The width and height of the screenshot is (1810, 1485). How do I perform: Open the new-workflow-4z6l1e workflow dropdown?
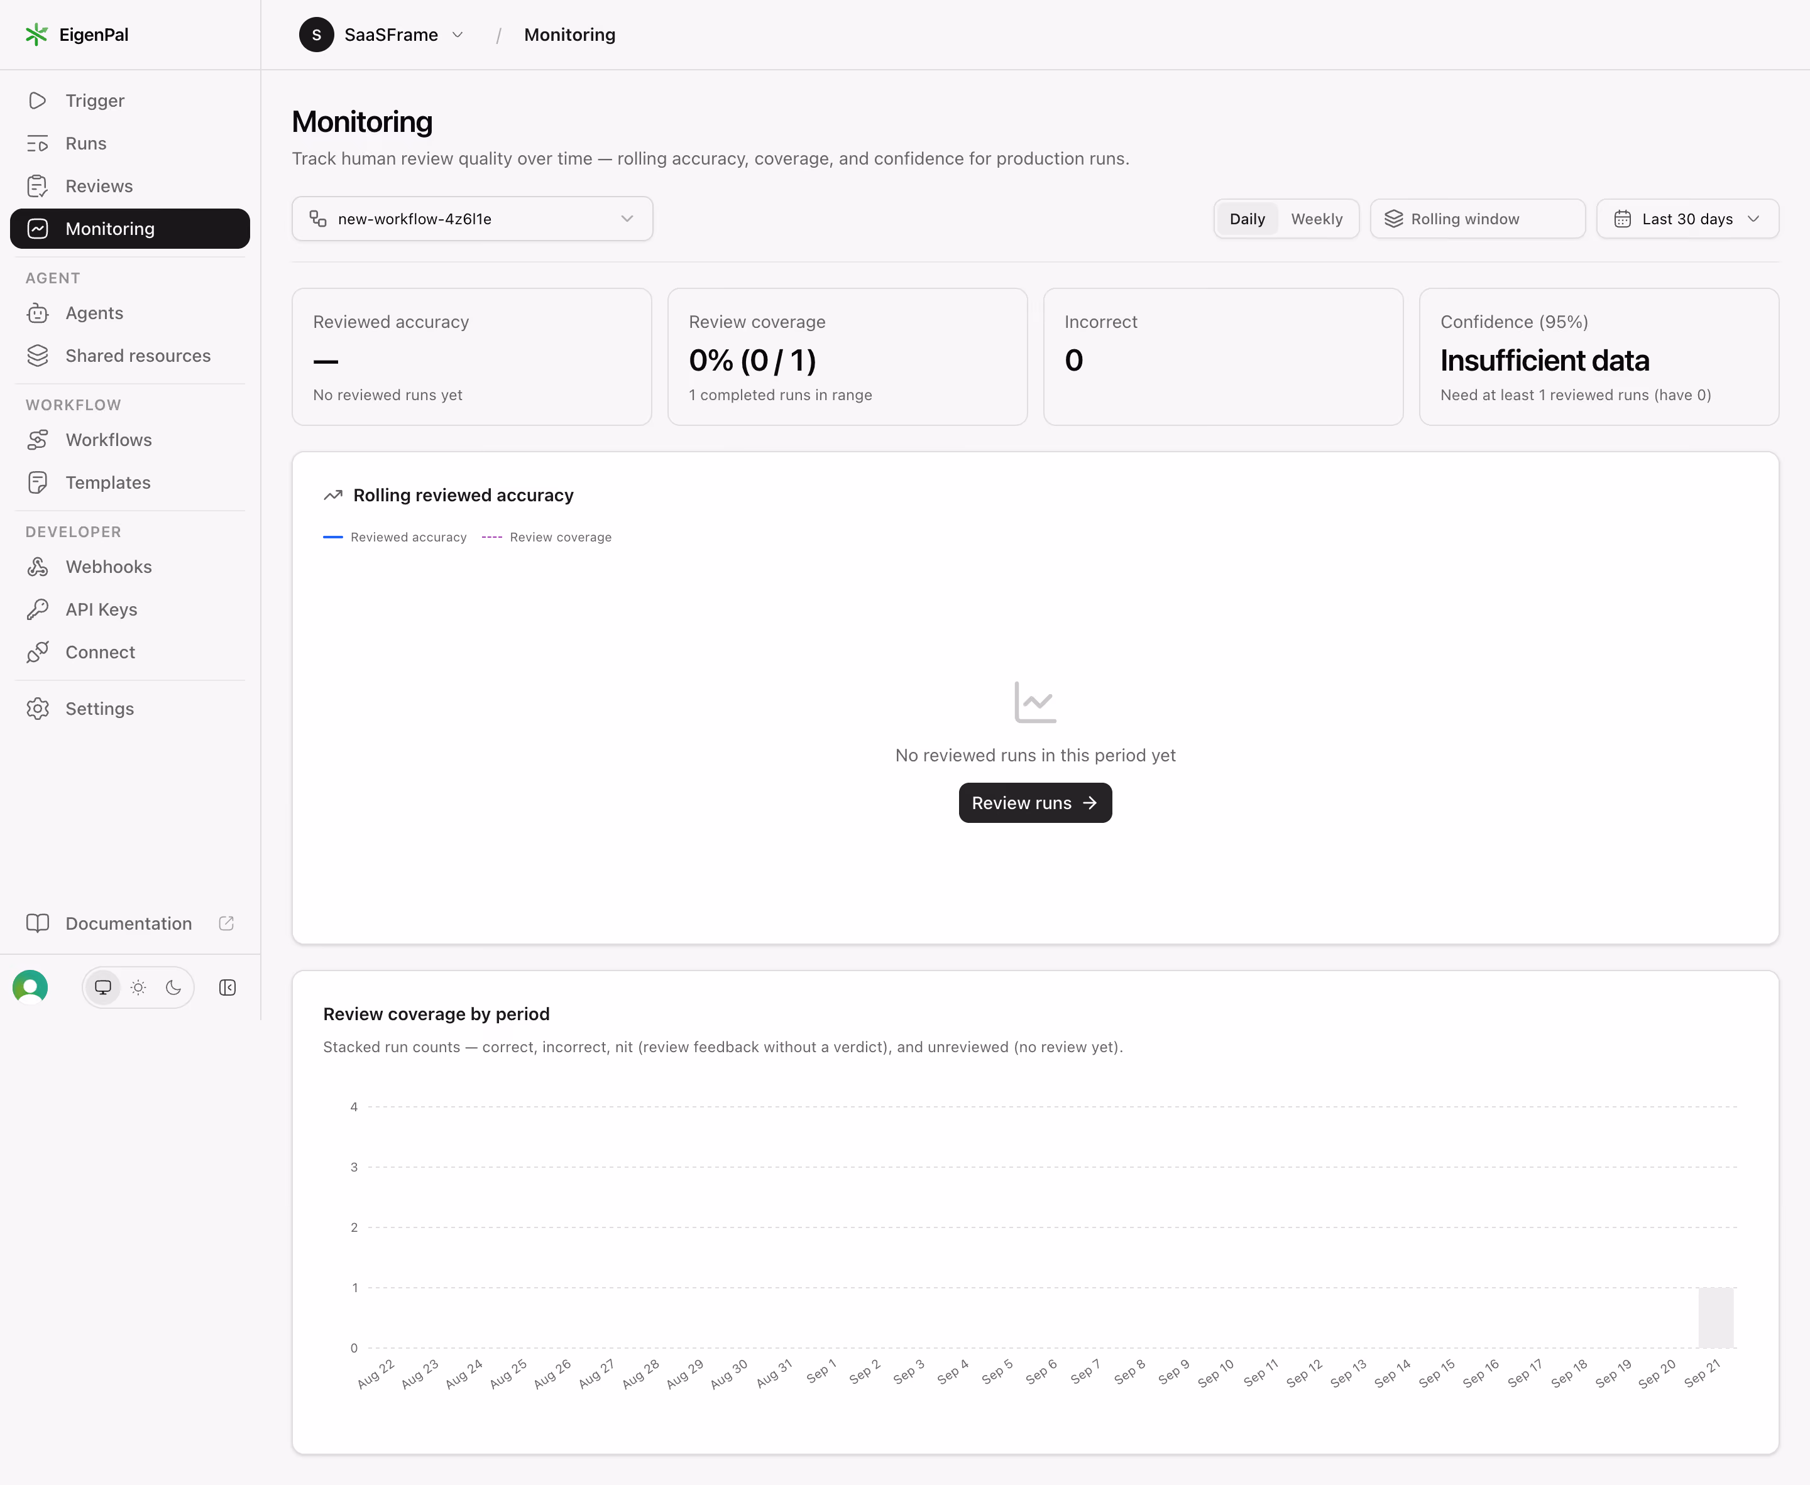tap(473, 219)
